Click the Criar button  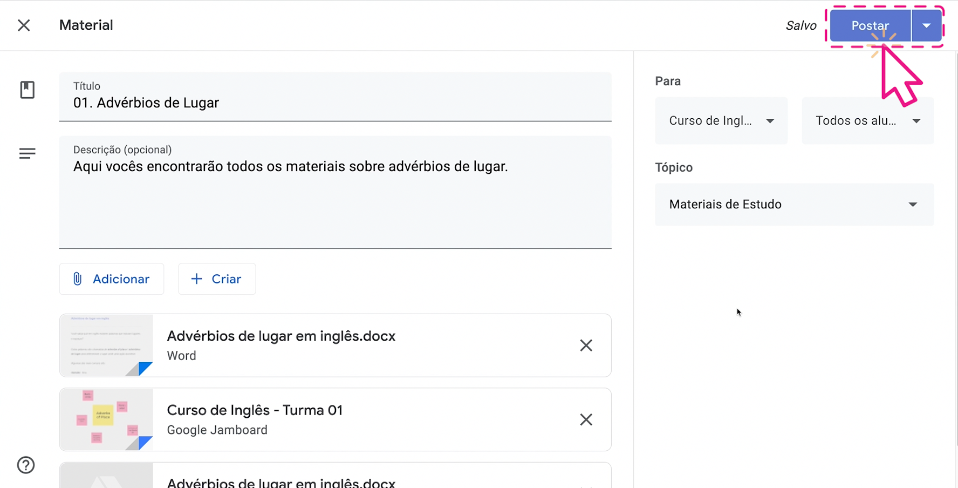[x=217, y=279]
